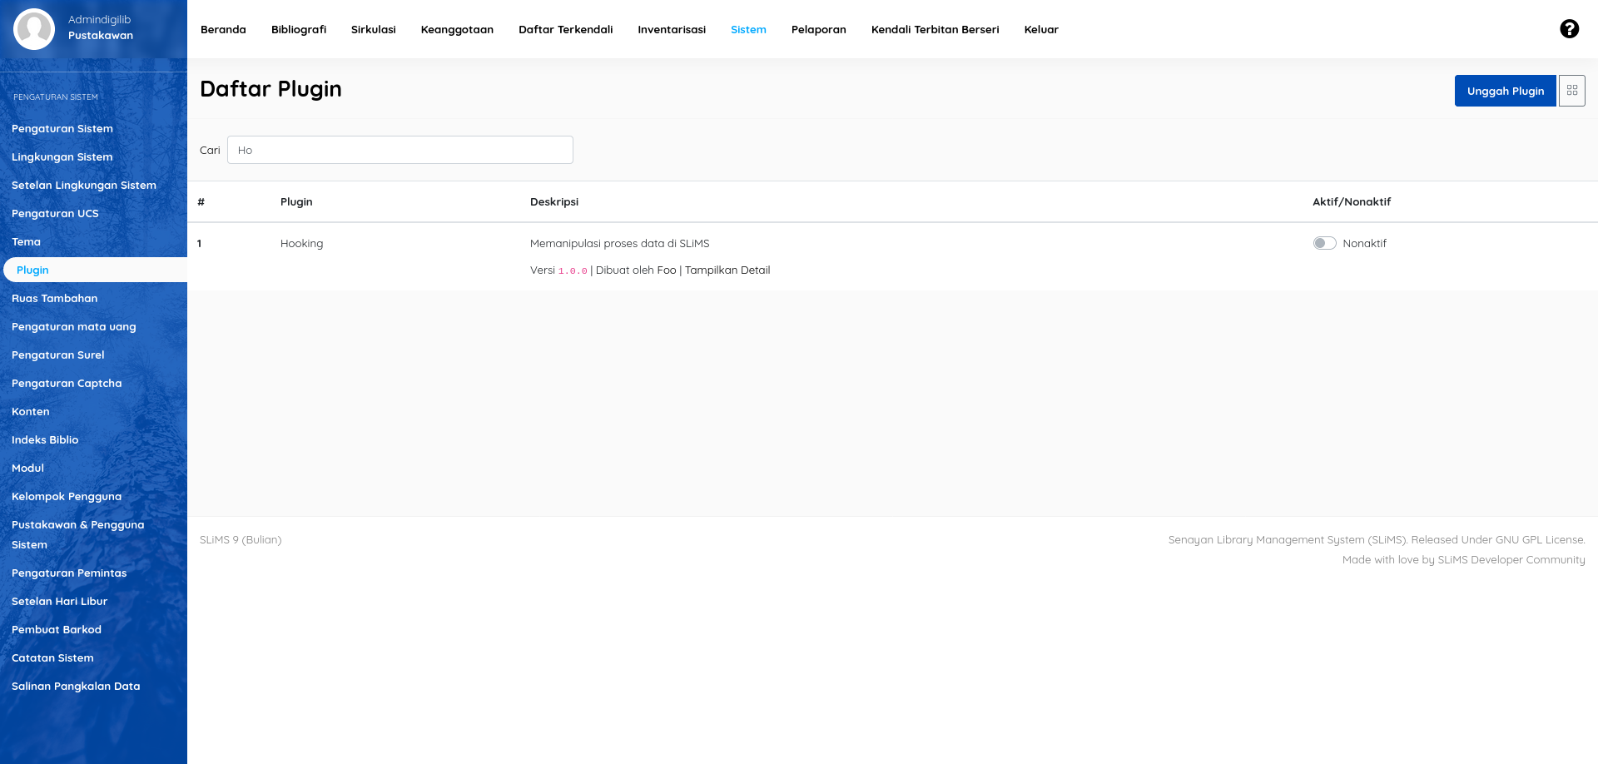Open the Keanggotaan menu
The image size is (1598, 764).
tap(457, 29)
